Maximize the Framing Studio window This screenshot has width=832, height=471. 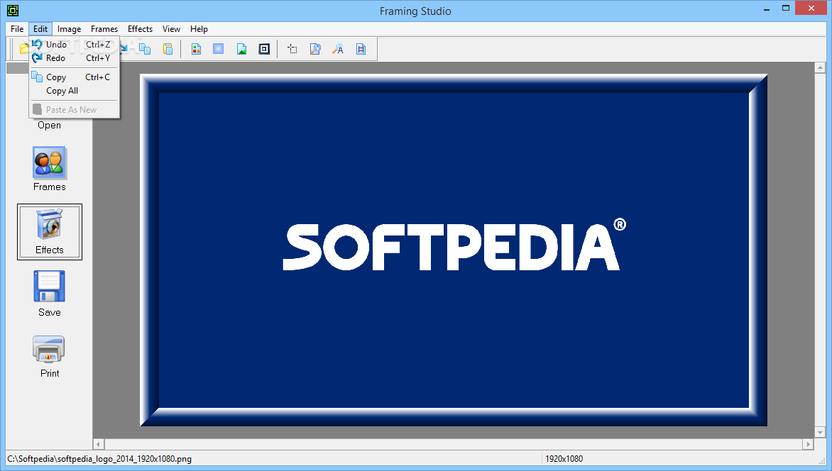pyautogui.click(x=786, y=8)
